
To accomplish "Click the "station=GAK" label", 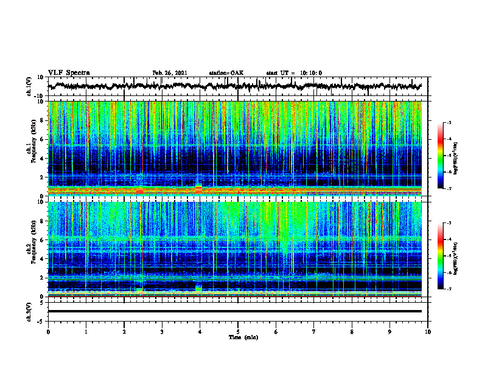I will pyautogui.click(x=226, y=73).
